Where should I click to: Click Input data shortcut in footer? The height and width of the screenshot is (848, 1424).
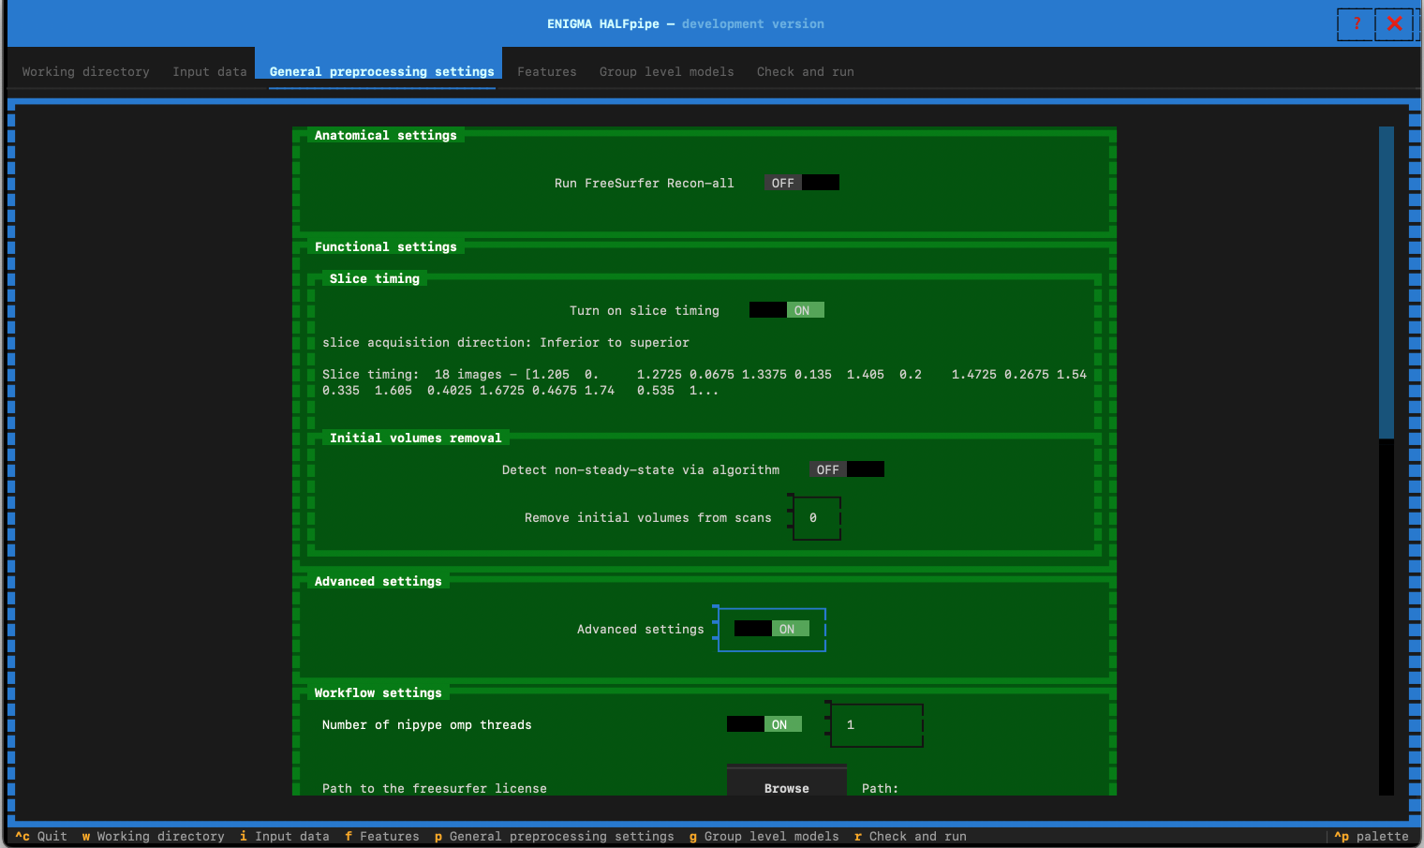(284, 836)
